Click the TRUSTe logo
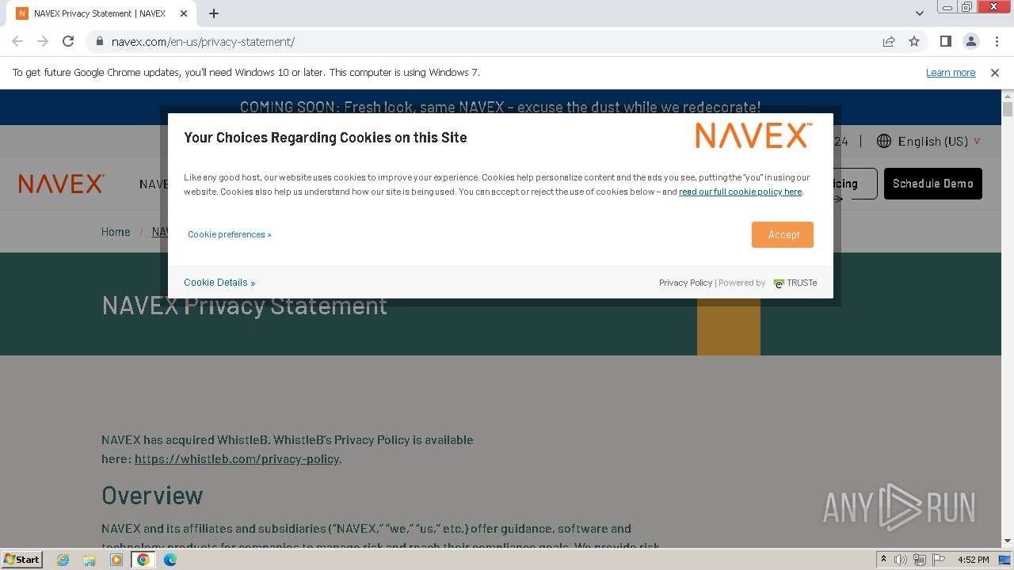The height and width of the screenshot is (570, 1014). 795,283
